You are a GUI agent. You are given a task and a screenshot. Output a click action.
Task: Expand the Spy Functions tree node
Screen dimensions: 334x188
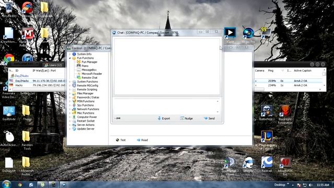pyautogui.click(x=69, y=105)
